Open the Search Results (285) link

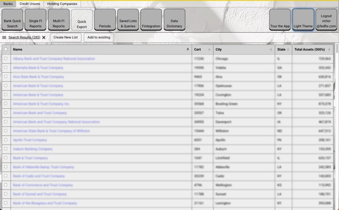point(24,37)
